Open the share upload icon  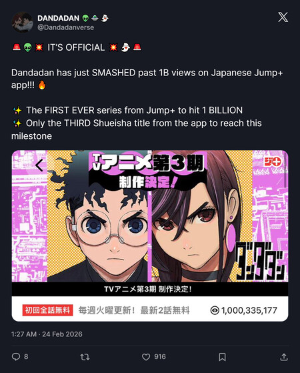[x=284, y=357]
